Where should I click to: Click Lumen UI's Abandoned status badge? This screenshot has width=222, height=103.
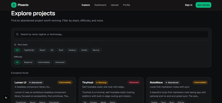pyautogui.click(x=36, y=83)
